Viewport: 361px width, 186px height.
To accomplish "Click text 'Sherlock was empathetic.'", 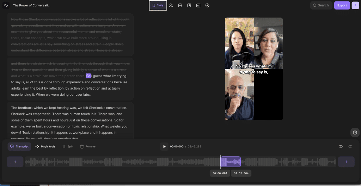I will tap(30, 114).
